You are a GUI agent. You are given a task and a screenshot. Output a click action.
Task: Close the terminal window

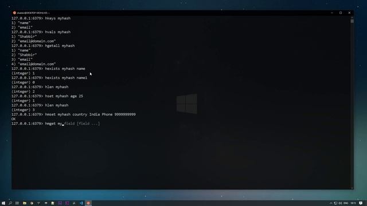coord(349,13)
